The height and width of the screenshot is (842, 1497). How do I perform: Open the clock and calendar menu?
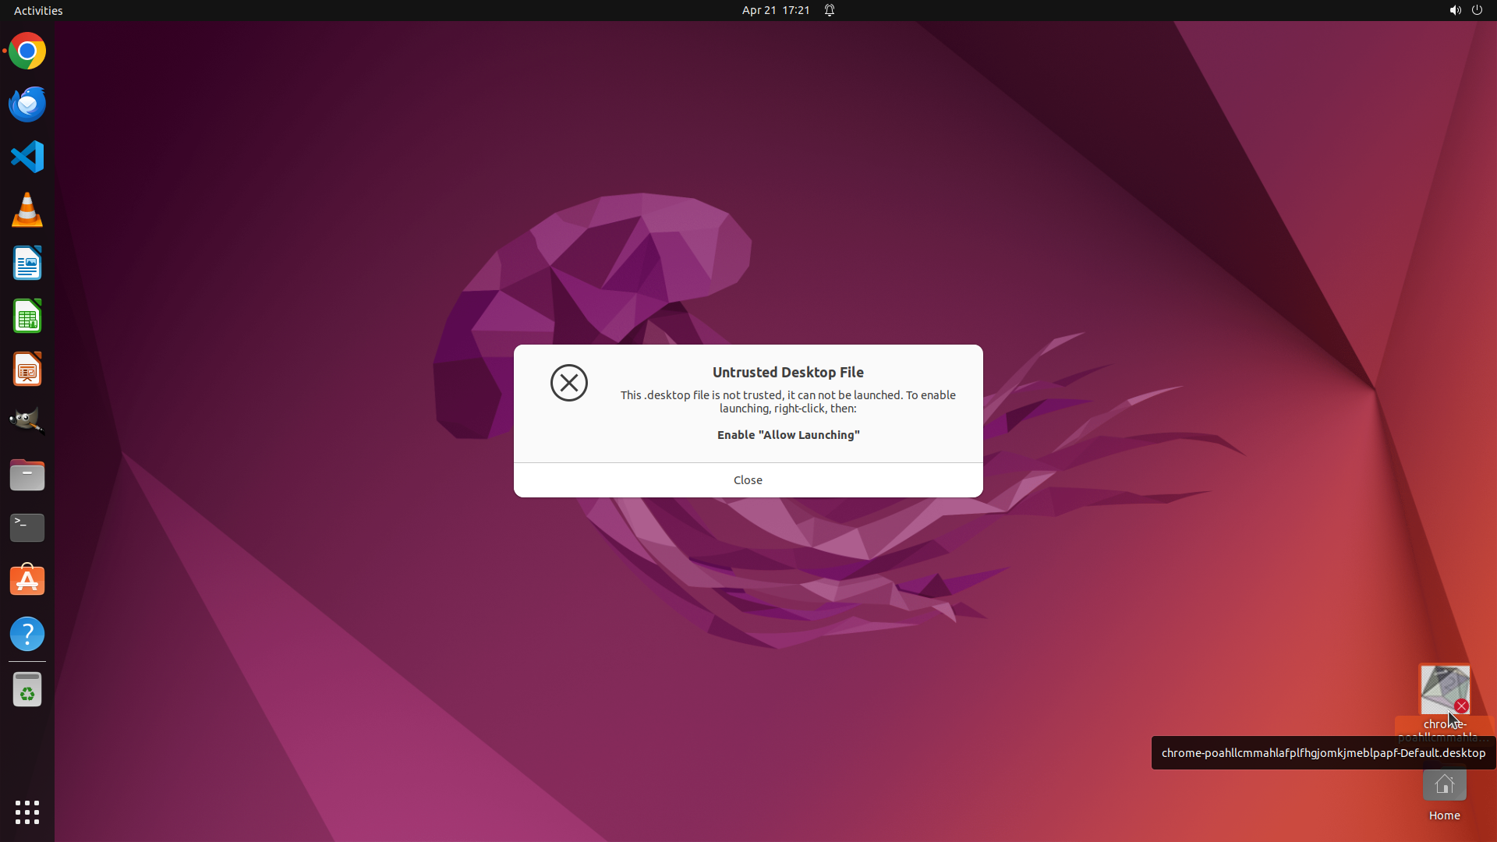point(775,10)
